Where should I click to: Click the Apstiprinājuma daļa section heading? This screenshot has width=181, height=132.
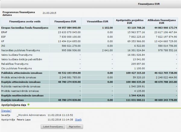pyautogui.click(x=14, y=105)
